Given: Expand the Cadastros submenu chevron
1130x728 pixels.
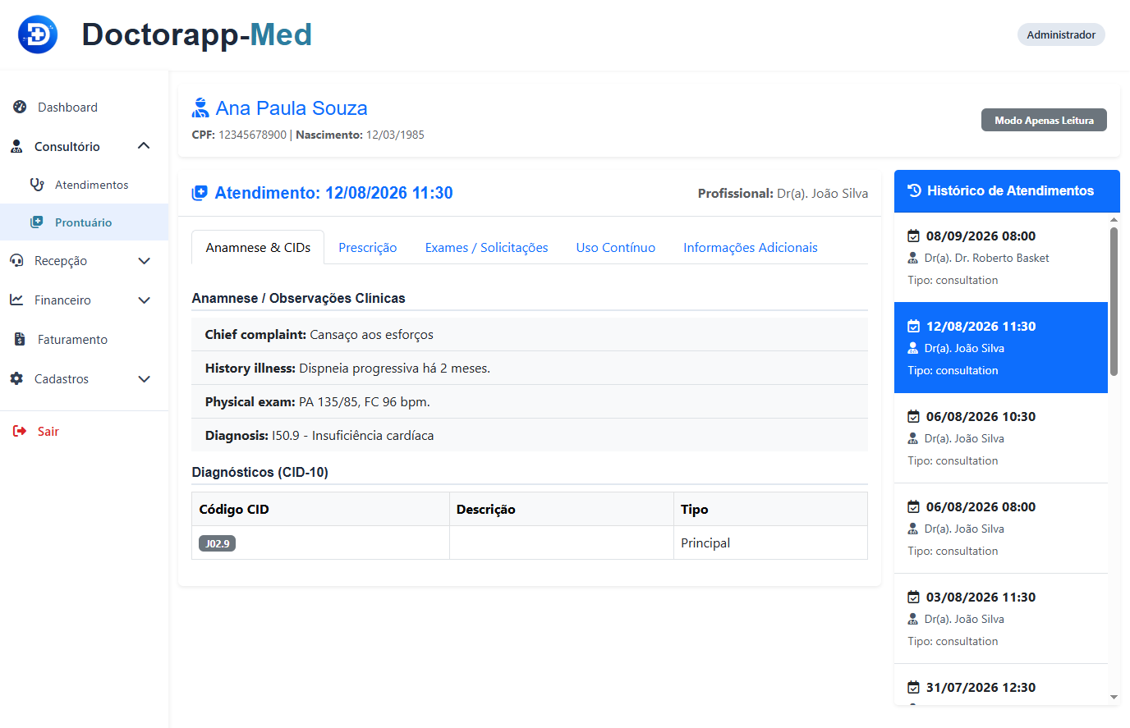Looking at the screenshot, I should click(x=144, y=379).
